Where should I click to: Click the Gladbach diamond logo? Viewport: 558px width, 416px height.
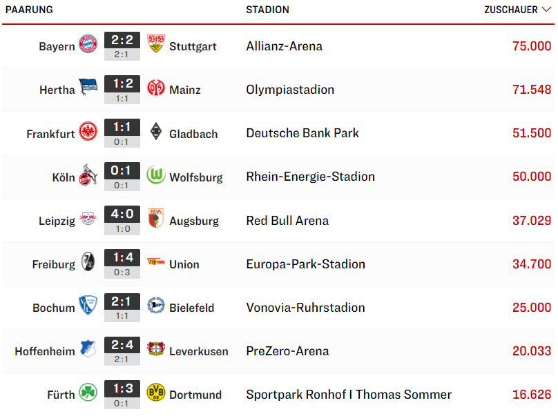tap(156, 131)
